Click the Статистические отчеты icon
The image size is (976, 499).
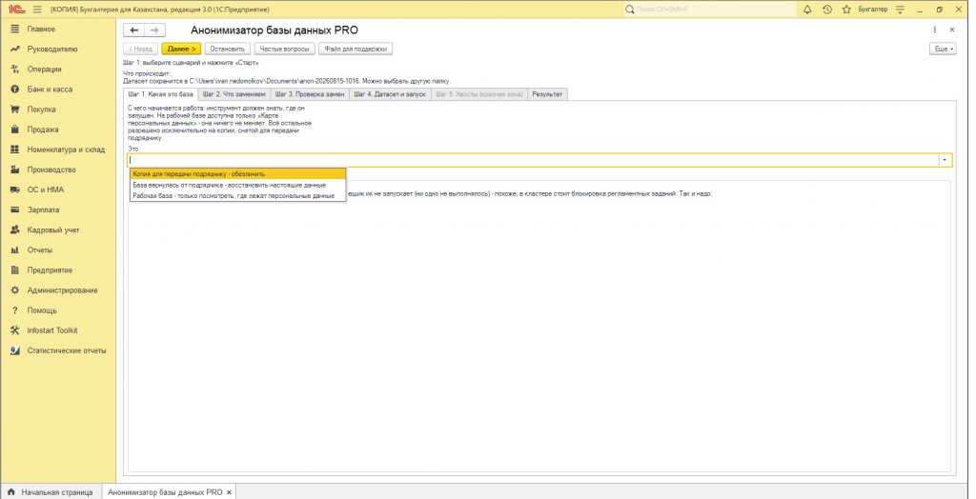point(15,350)
